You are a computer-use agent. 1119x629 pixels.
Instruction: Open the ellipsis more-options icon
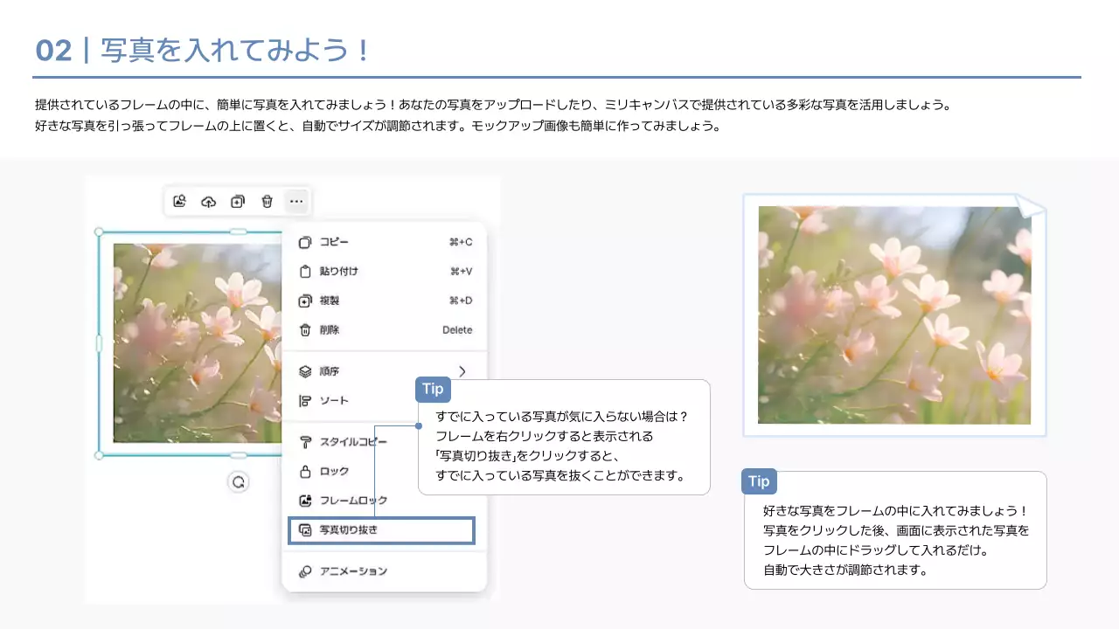point(296,201)
